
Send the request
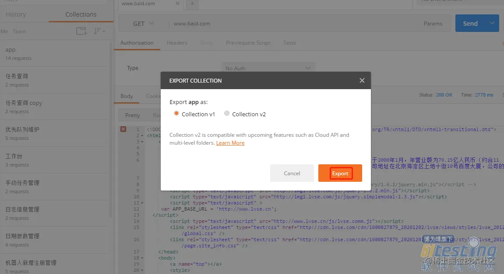[x=470, y=24]
